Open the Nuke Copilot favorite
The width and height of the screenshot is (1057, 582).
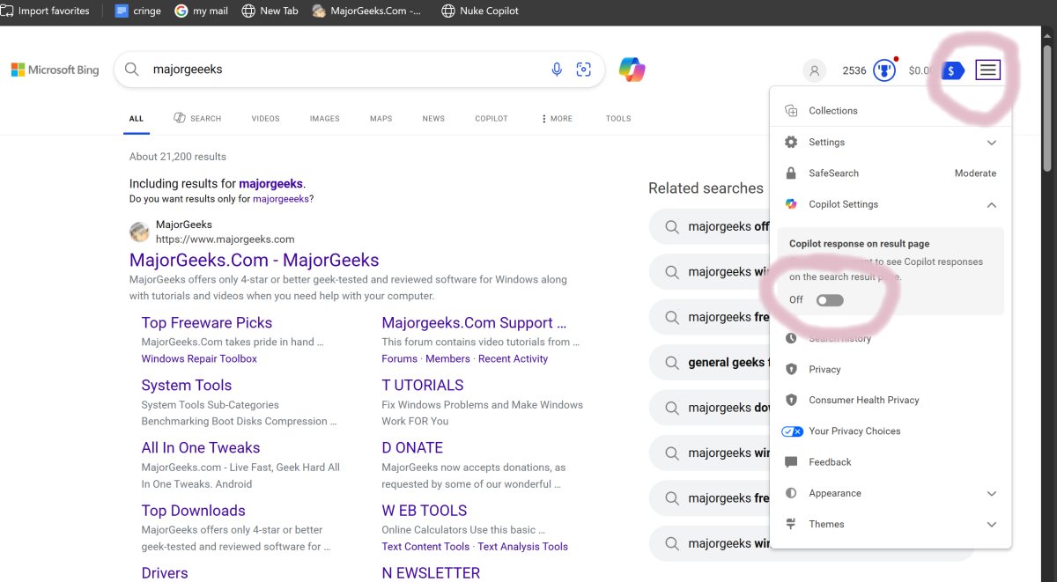(x=479, y=11)
